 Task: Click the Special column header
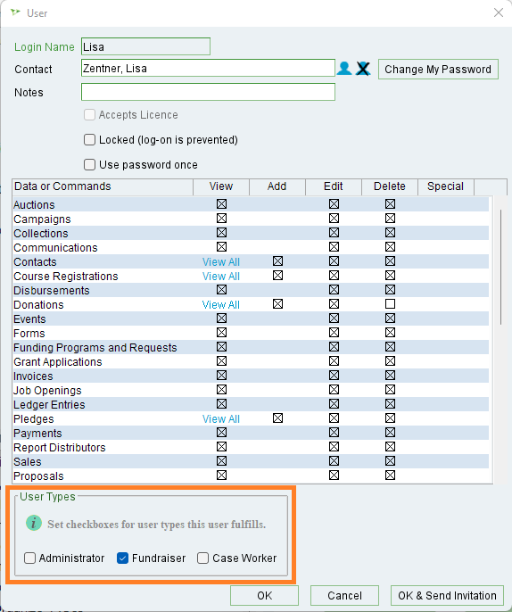[x=446, y=186]
